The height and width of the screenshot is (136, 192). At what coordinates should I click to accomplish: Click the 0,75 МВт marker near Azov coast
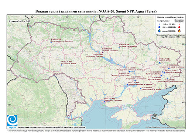141,89
